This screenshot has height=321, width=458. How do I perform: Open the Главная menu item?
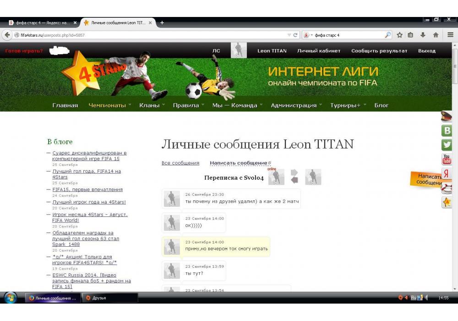click(x=65, y=105)
